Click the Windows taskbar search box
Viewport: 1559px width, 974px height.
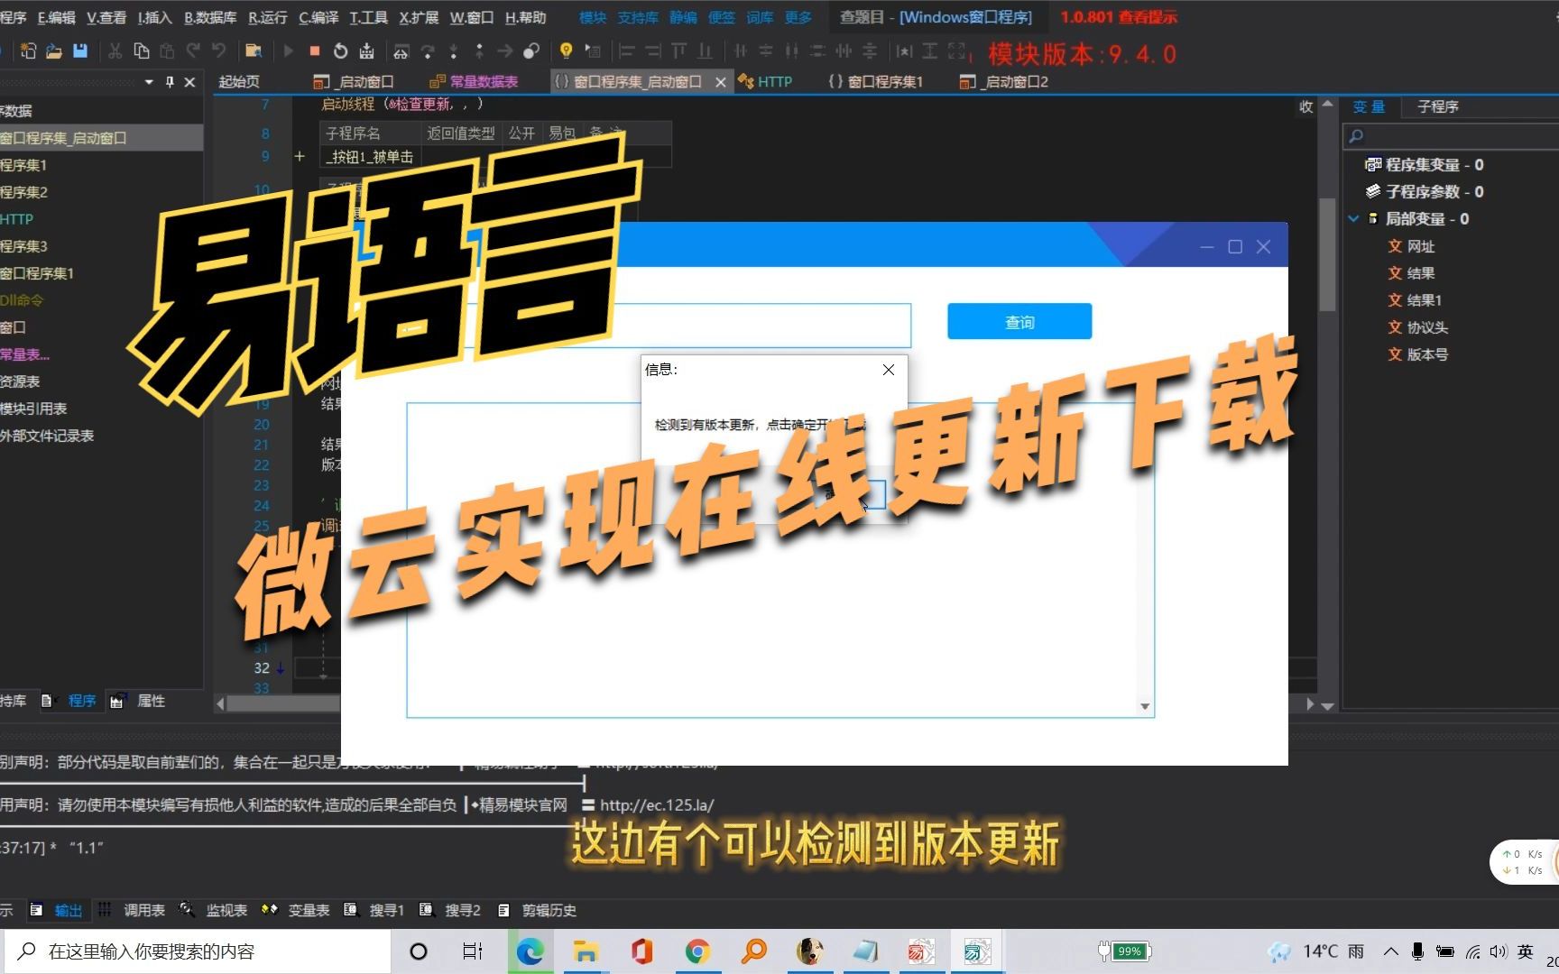[x=198, y=951]
